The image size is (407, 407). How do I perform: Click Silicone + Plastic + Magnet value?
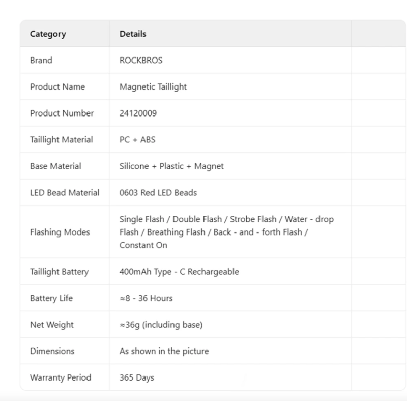coord(171,166)
